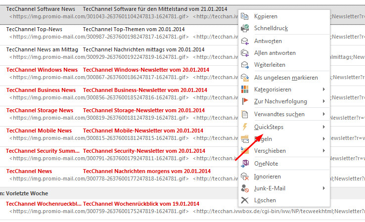Choose Weiterleiten menu entry
The image size is (365, 222).
(x=284, y=65)
